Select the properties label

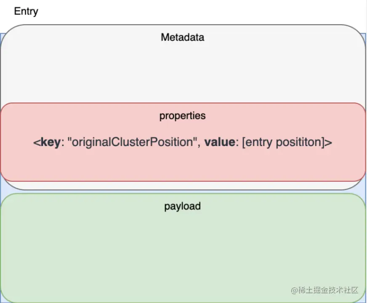(x=182, y=116)
